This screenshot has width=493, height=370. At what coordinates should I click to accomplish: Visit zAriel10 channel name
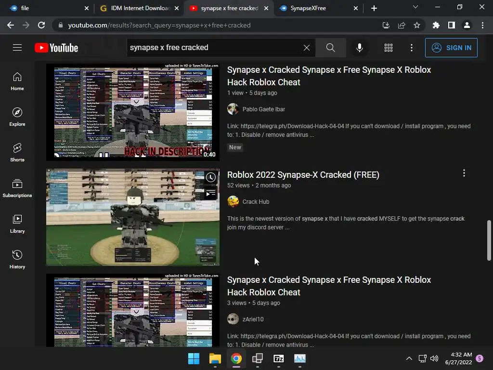(253, 319)
